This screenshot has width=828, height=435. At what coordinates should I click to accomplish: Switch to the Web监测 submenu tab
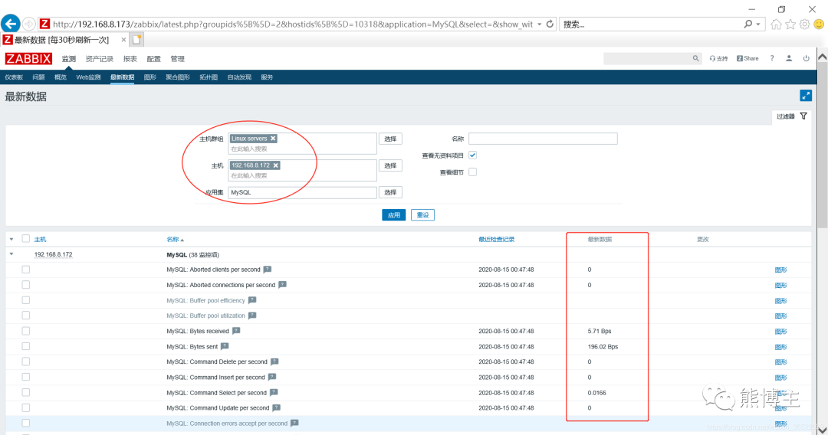pyautogui.click(x=88, y=77)
